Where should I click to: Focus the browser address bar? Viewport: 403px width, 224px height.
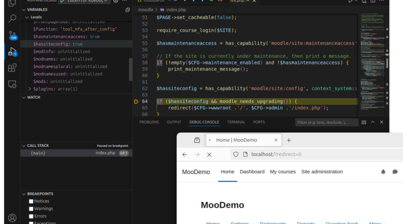pos(316,155)
